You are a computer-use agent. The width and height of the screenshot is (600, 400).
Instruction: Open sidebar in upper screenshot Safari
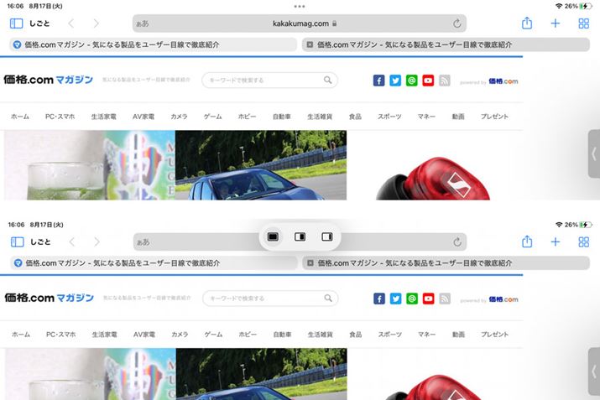pyautogui.click(x=16, y=23)
